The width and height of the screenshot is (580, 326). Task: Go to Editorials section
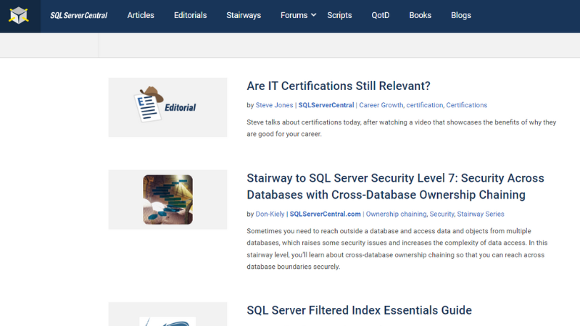click(x=190, y=15)
